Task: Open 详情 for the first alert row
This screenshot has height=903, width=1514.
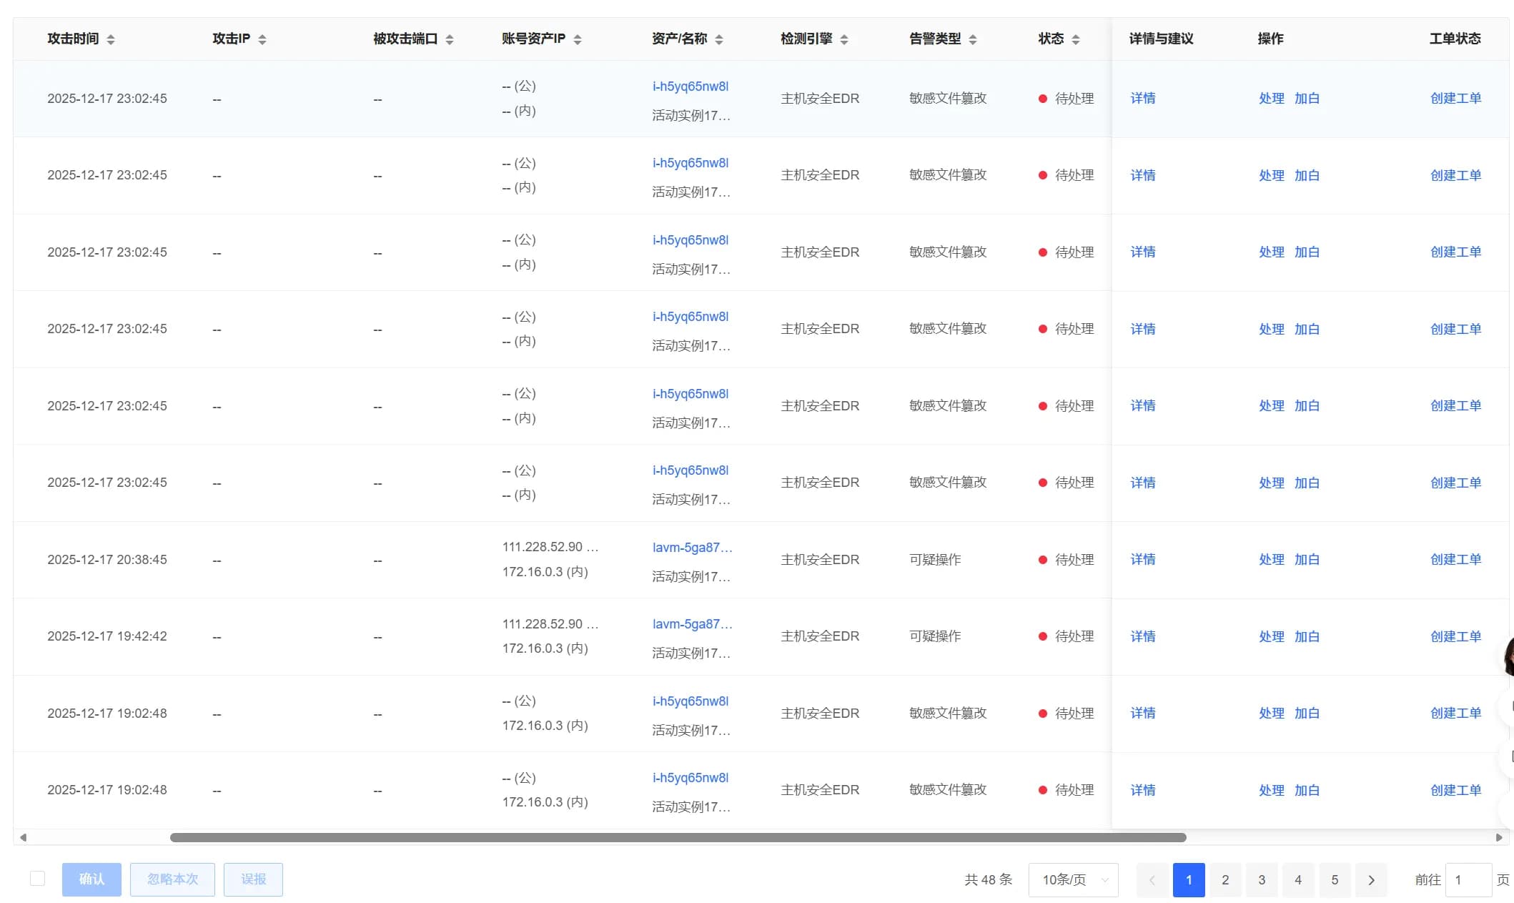Action: coord(1142,98)
